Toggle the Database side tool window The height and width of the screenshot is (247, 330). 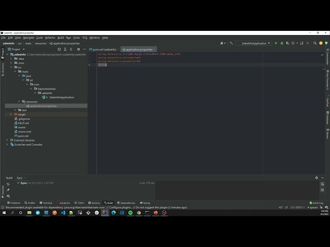(327, 118)
